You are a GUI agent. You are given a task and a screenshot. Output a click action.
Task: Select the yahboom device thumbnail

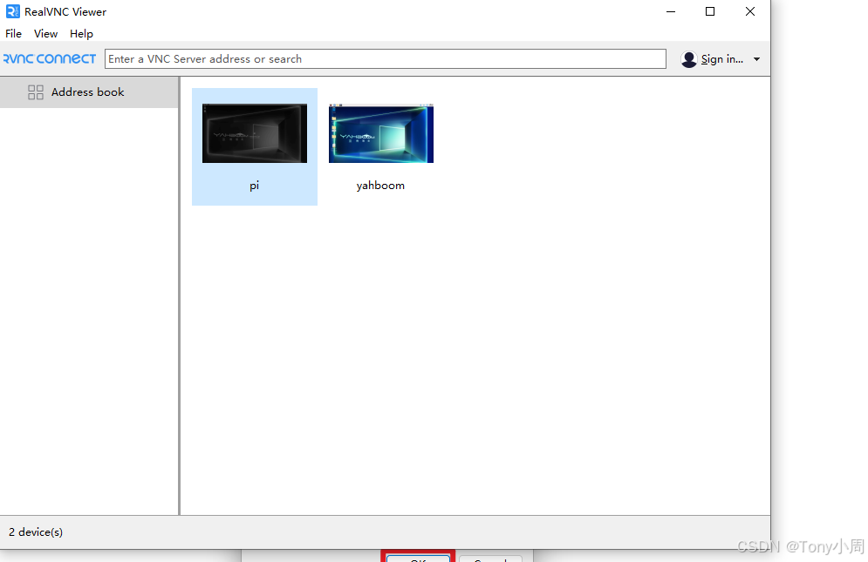(381, 133)
